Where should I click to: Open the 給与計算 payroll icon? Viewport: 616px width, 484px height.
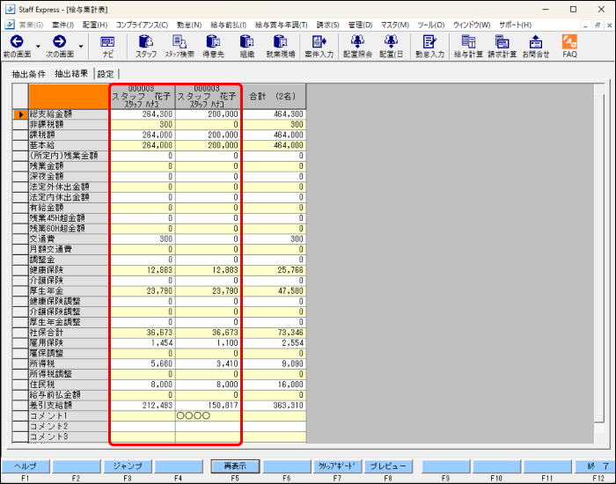(468, 46)
